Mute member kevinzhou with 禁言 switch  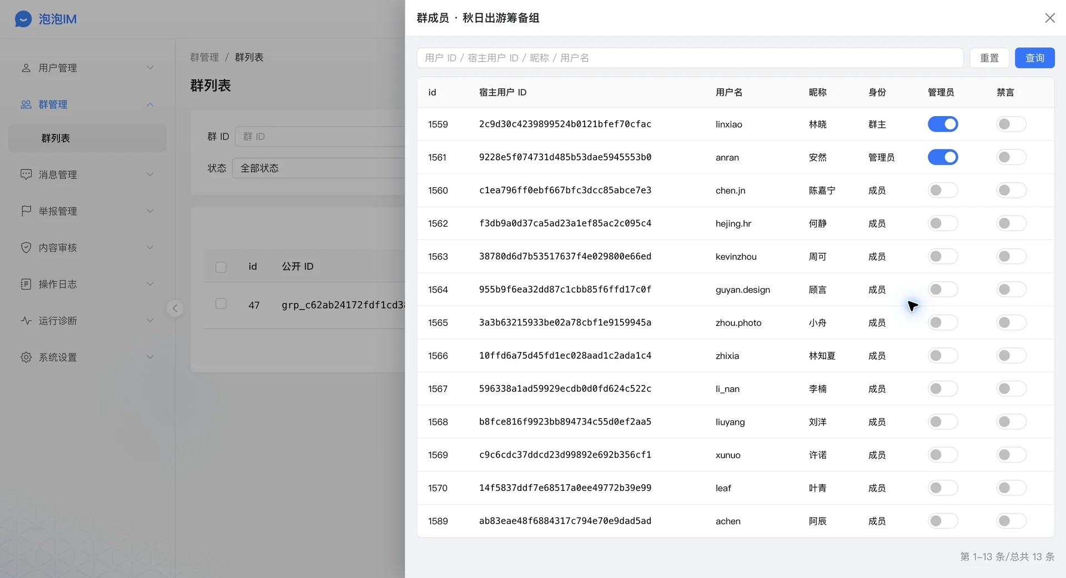(x=1011, y=257)
